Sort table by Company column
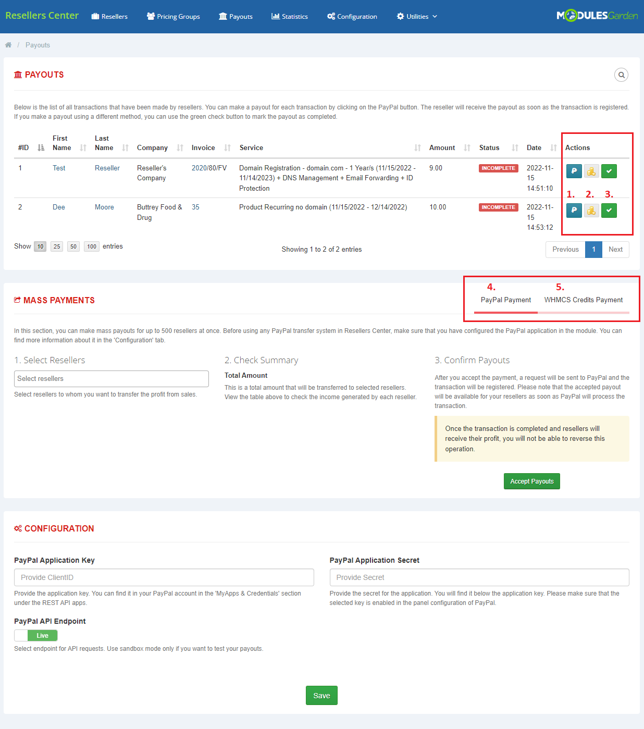 [160, 147]
